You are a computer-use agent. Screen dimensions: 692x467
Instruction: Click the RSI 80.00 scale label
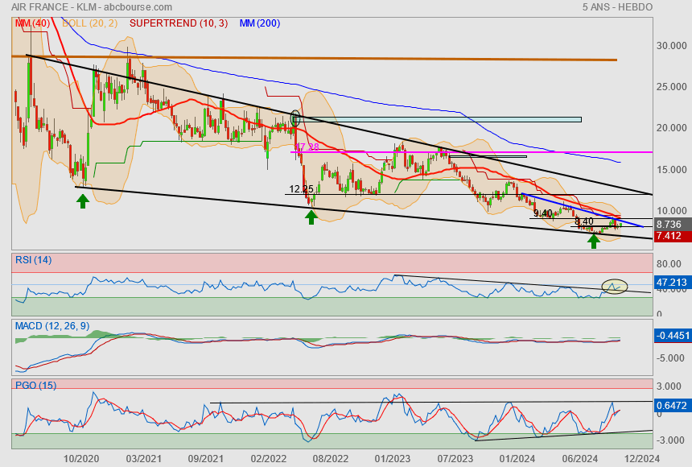[x=669, y=264]
